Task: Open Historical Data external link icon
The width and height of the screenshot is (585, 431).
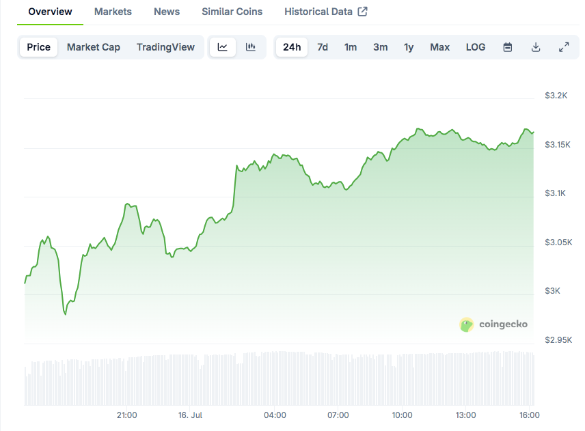Action: [364, 11]
